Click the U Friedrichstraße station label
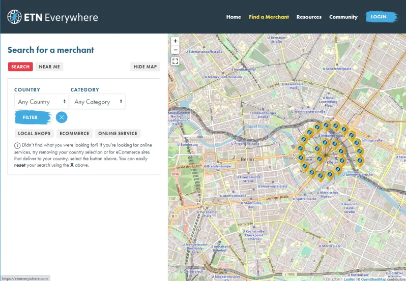This screenshot has width=406, height=281. click(245, 143)
